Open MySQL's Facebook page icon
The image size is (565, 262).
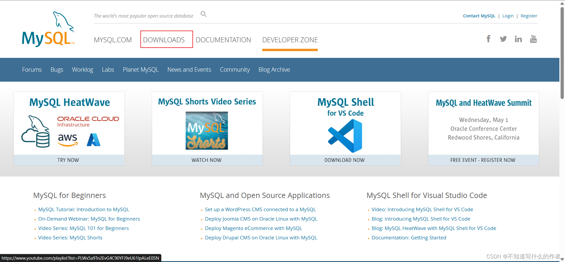pos(488,39)
